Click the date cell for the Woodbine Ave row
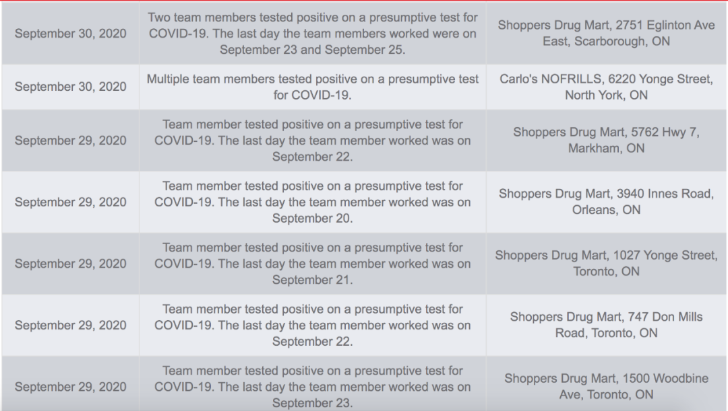The height and width of the screenshot is (411, 728). pos(70,386)
